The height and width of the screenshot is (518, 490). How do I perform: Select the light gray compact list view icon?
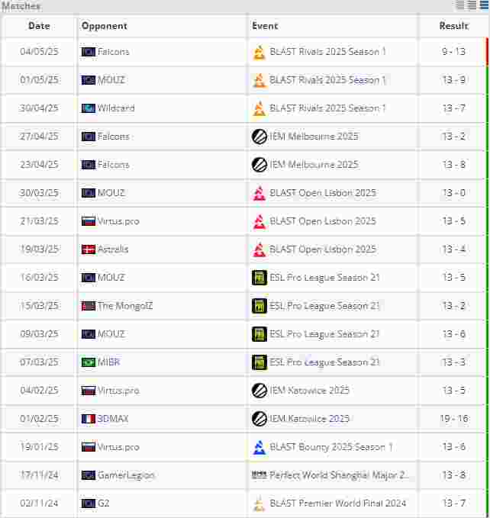tap(460, 5)
